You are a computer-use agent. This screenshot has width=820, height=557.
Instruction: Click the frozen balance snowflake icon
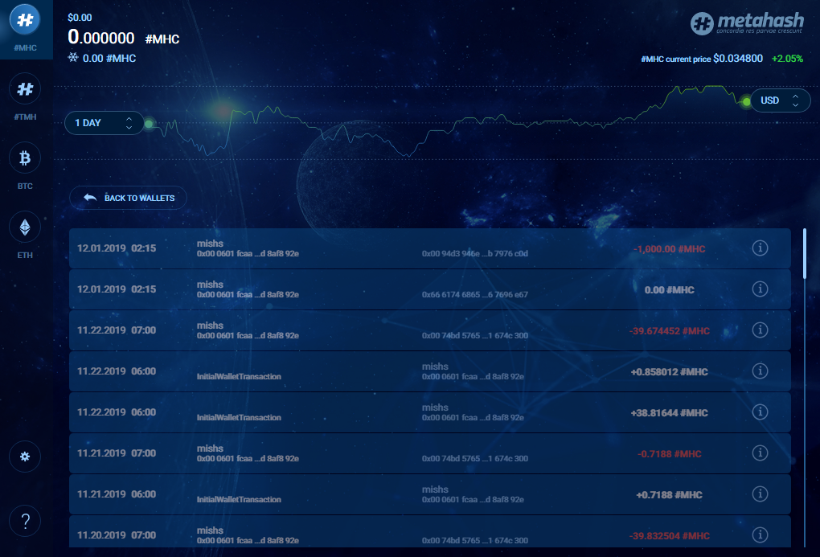point(73,58)
